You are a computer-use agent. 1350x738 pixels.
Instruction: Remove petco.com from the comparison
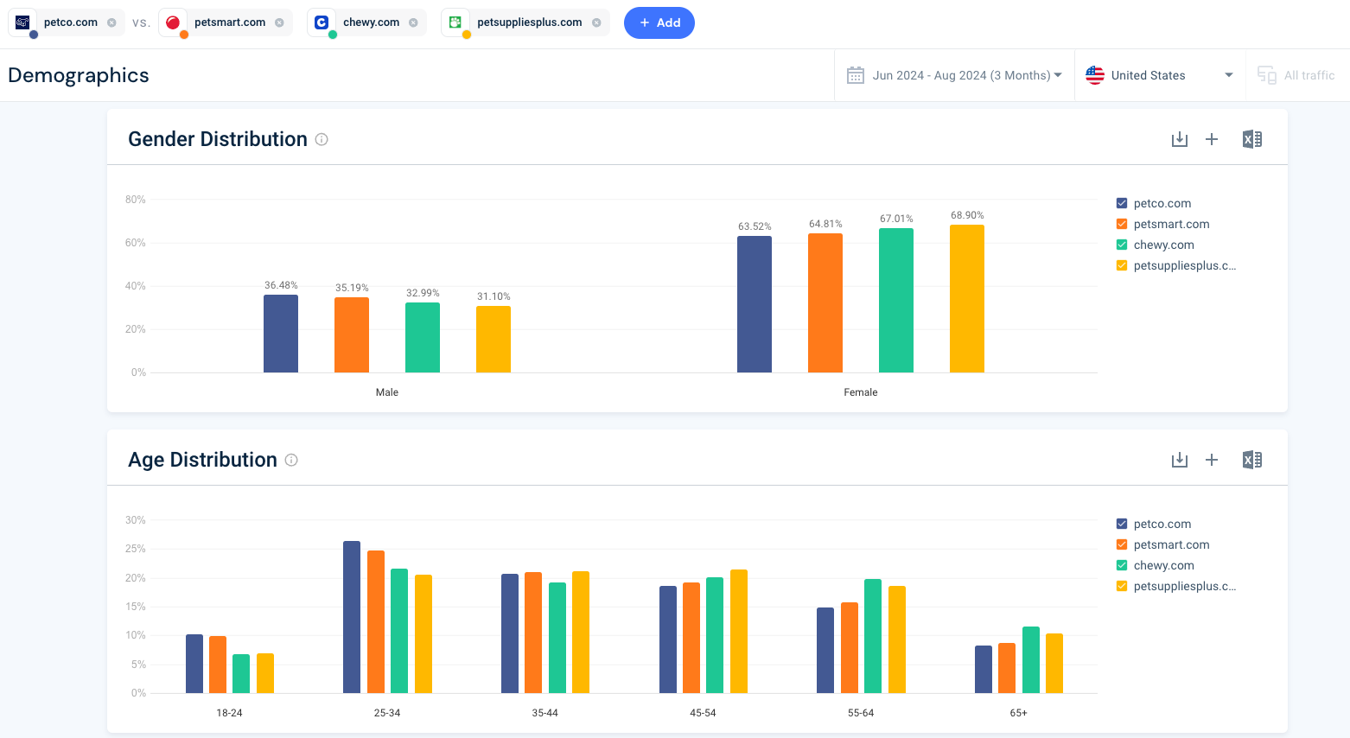pos(111,22)
